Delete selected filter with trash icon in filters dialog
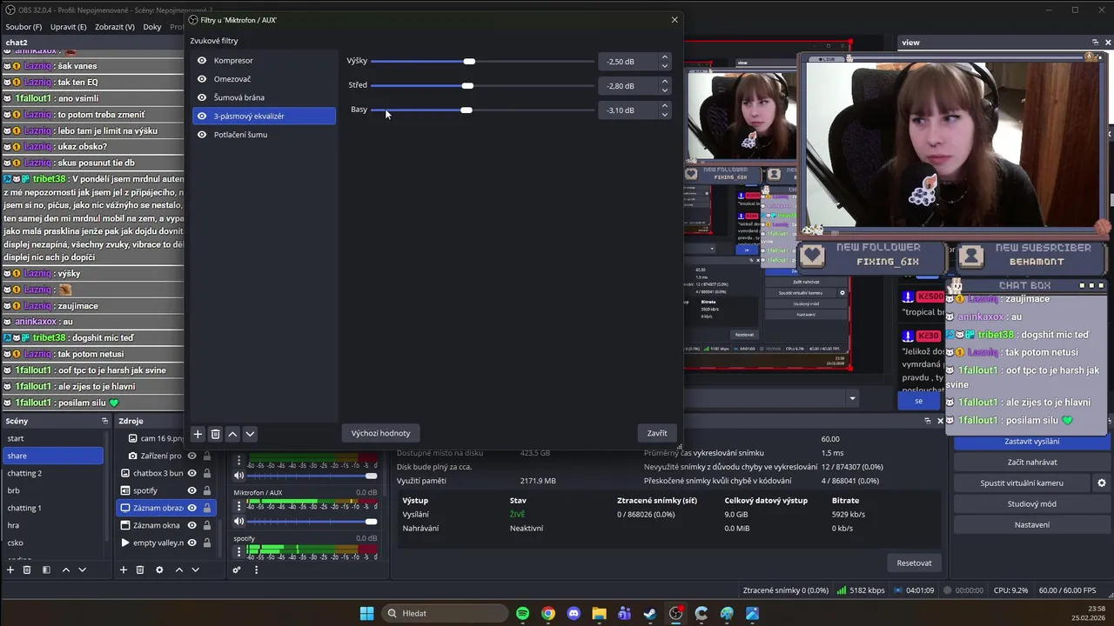The height and width of the screenshot is (626, 1114). point(215,434)
